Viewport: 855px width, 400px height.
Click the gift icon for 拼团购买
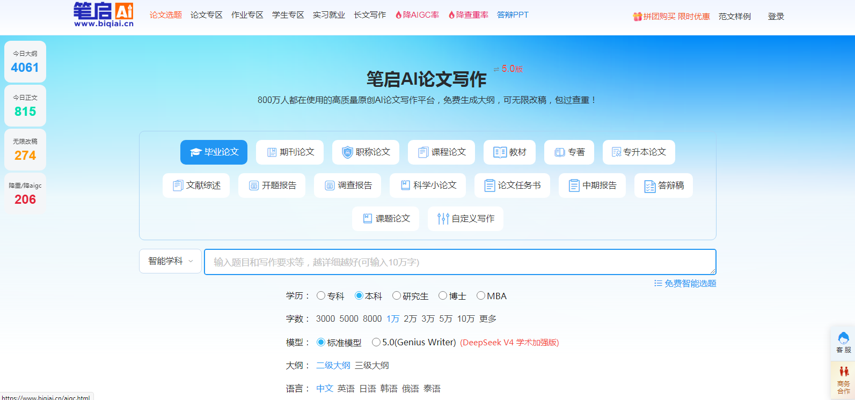pyautogui.click(x=638, y=17)
